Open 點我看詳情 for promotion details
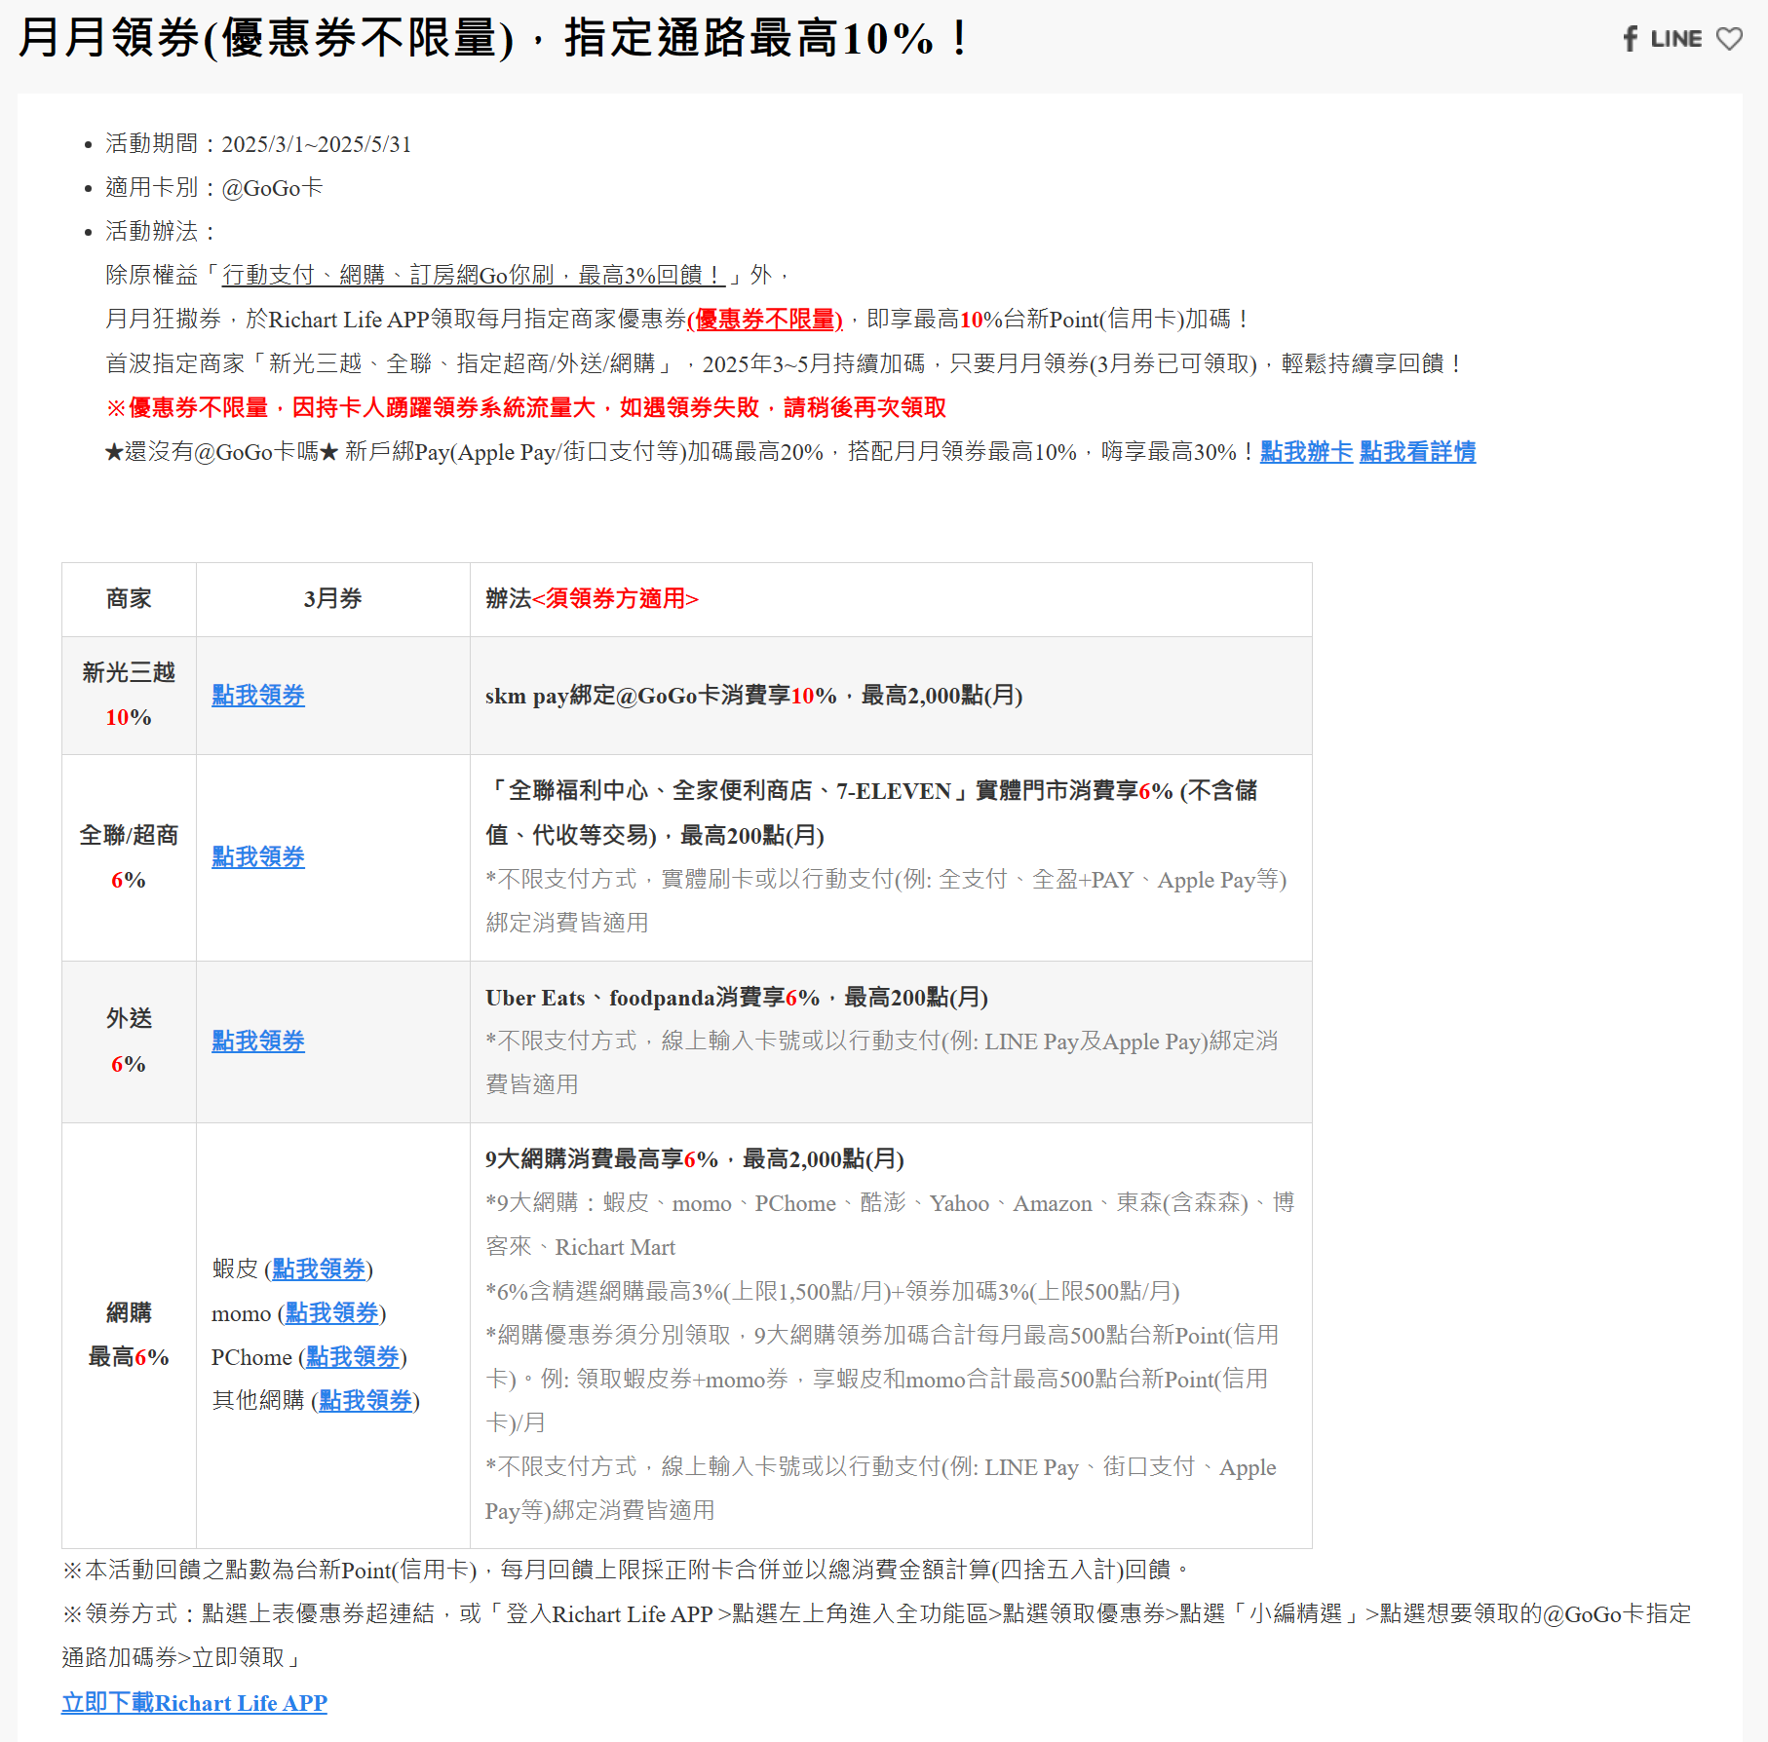This screenshot has width=1768, height=1742. [1416, 452]
